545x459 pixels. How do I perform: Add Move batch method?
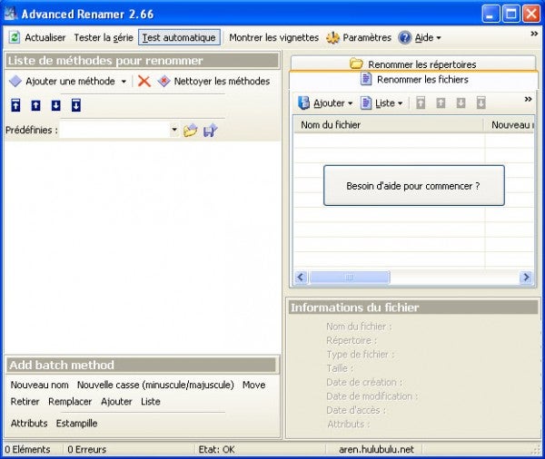click(x=254, y=385)
